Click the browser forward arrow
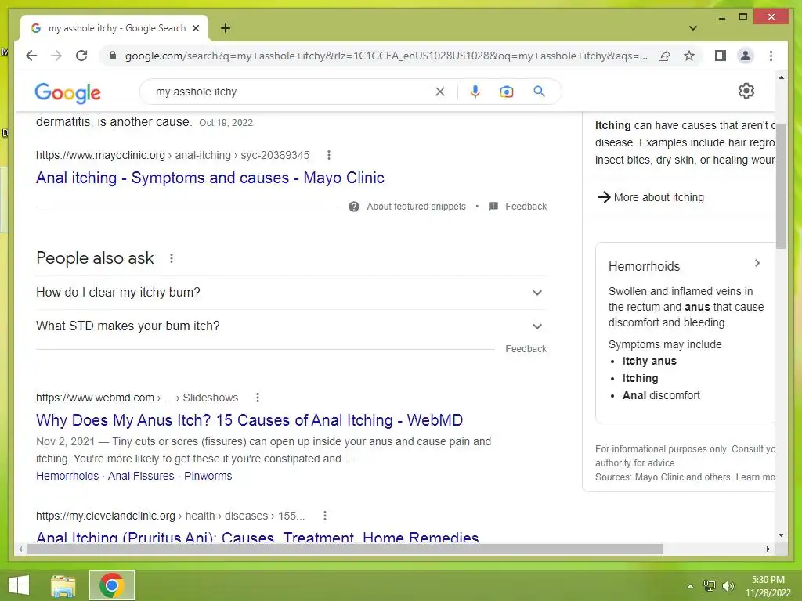This screenshot has width=802, height=601. pos(56,56)
